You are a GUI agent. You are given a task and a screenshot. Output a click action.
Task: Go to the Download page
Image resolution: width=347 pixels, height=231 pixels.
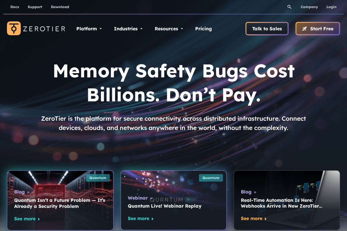[x=60, y=7]
